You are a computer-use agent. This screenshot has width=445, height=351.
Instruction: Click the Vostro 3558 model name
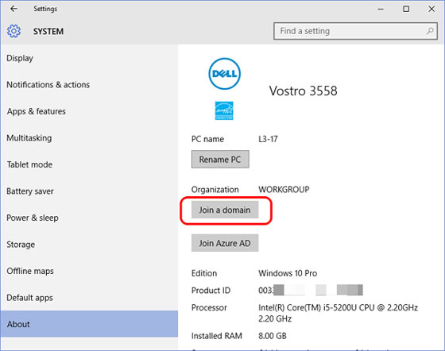point(303,91)
